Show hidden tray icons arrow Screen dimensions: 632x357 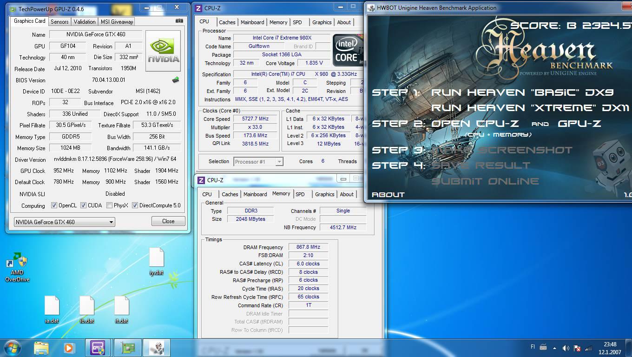coord(554,348)
